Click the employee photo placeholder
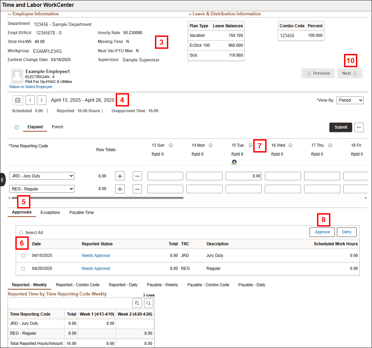The height and width of the screenshot is (348, 372). click(x=17, y=76)
